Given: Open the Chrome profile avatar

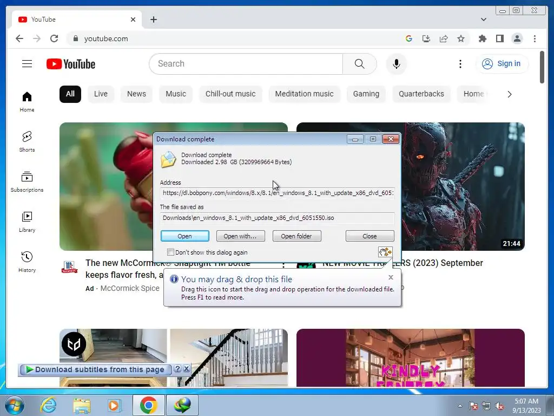Looking at the screenshot, I should 517,38.
